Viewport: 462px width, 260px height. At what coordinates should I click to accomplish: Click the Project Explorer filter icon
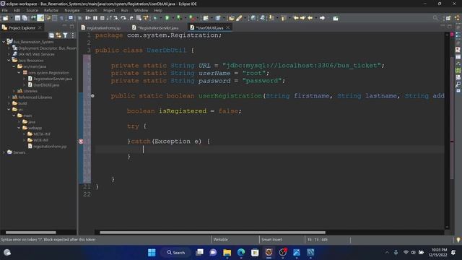(x=65, y=35)
